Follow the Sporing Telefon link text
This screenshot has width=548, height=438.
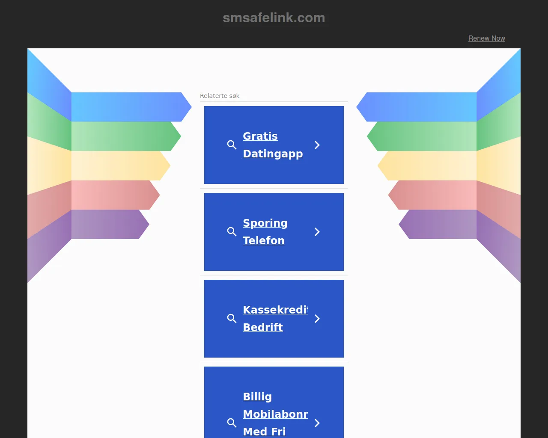[265, 232]
